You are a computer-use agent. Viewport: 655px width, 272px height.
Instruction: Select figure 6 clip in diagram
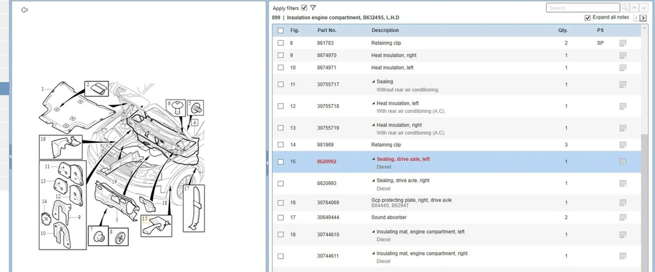point(175,108)
